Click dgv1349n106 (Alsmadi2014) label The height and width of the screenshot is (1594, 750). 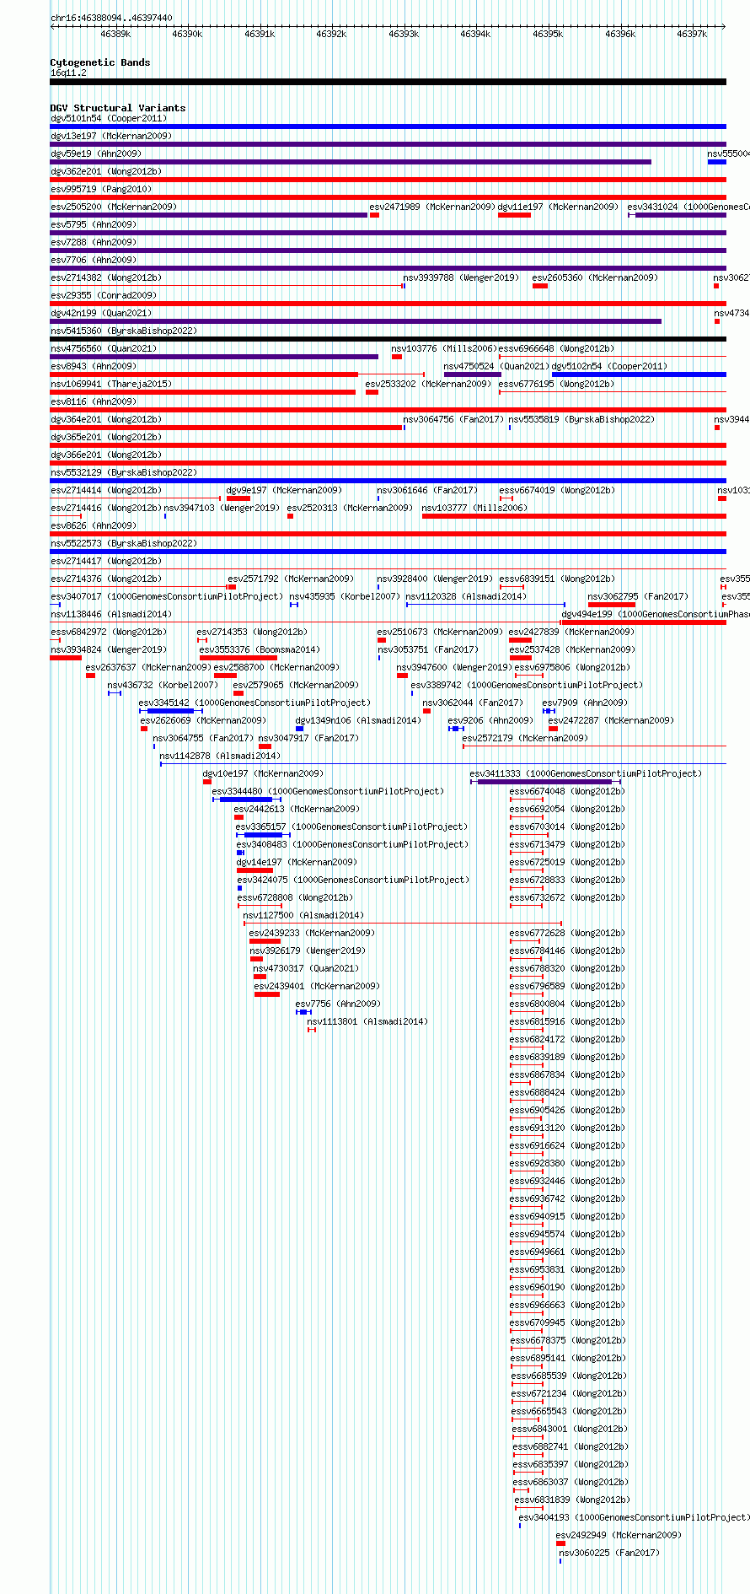point(358,721)
